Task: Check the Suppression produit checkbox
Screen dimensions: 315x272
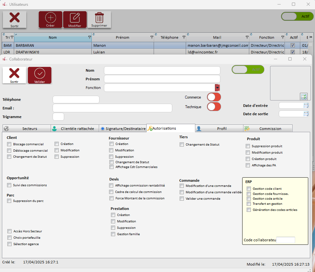Action: pyautogui.click(x=248, y=146)
